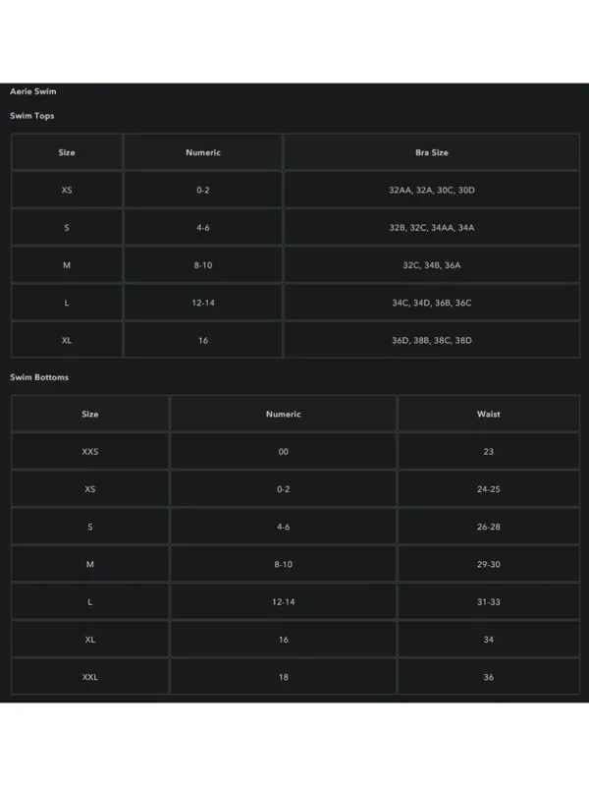The image size is (589, 786).
Task: Click the cell 34C, 34D, 36B, 36C
Action: click(432, 303)
